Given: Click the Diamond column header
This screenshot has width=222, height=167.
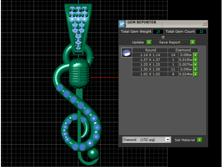Looking at the screenshot, I should (x=183, y=50).
